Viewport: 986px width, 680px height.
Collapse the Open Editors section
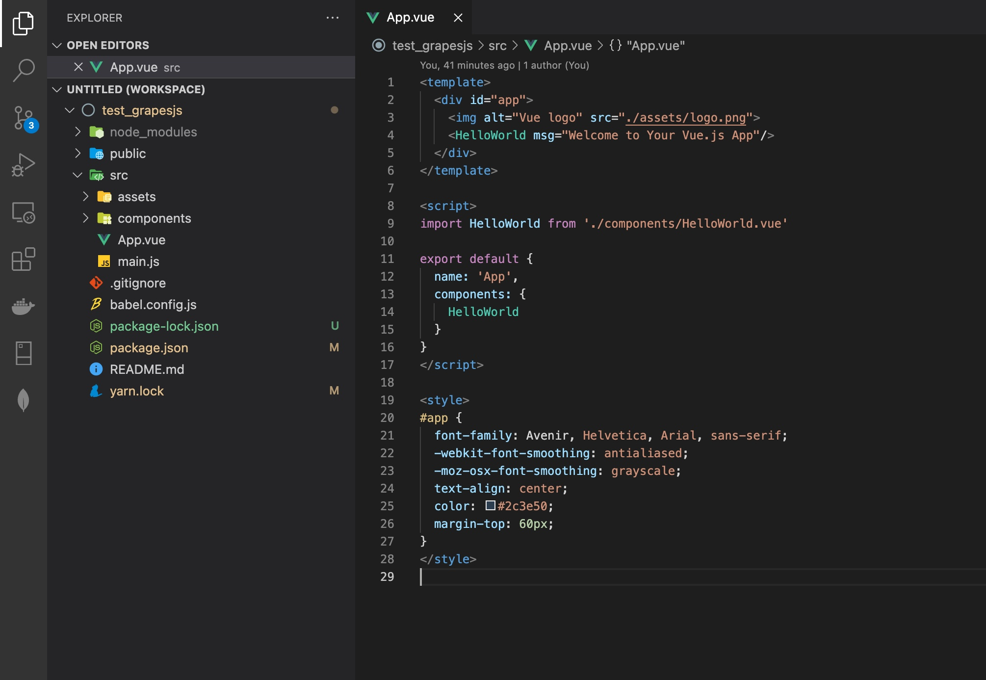click(57, 45)
